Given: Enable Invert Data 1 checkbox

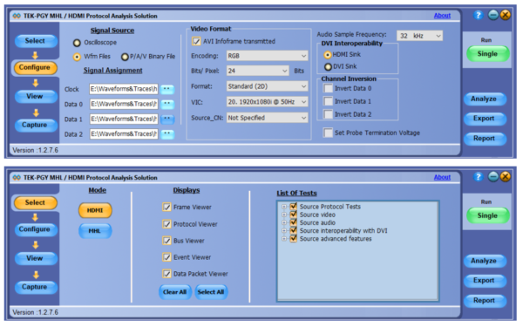Looking at the screenshot, I should [329, 101].
